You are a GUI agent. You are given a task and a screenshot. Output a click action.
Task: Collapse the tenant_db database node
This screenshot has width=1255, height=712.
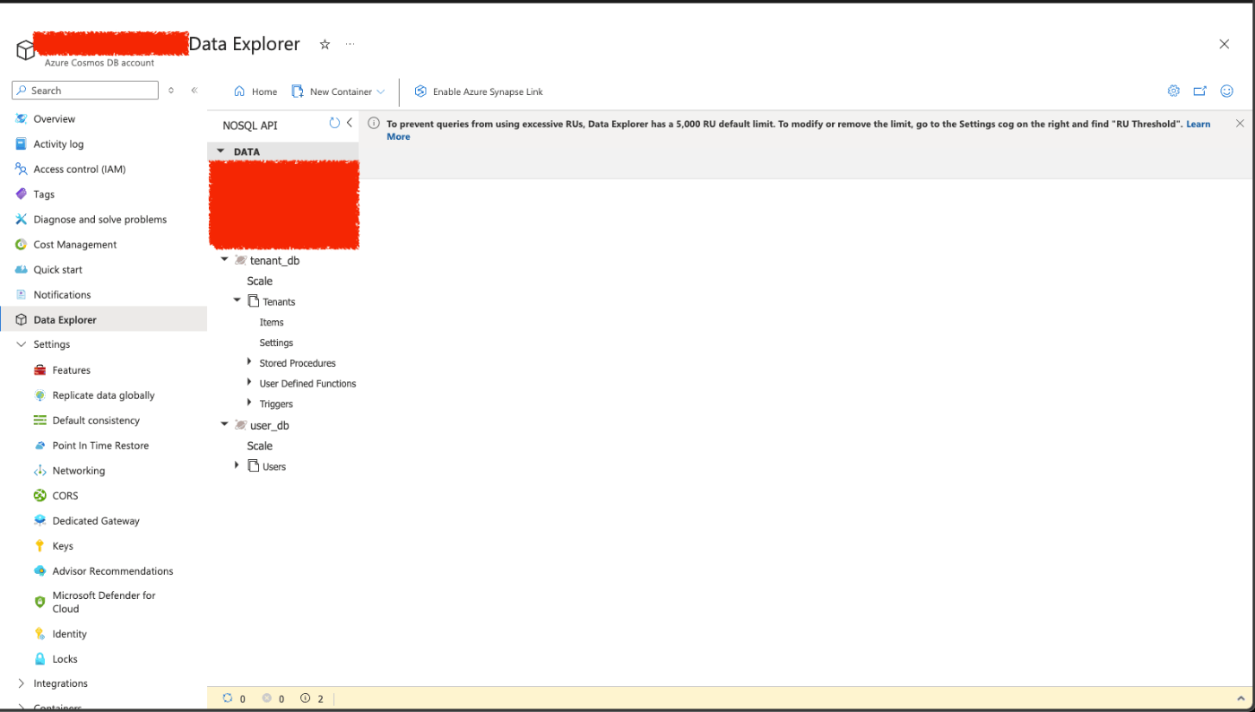click(x=224, y=260)
